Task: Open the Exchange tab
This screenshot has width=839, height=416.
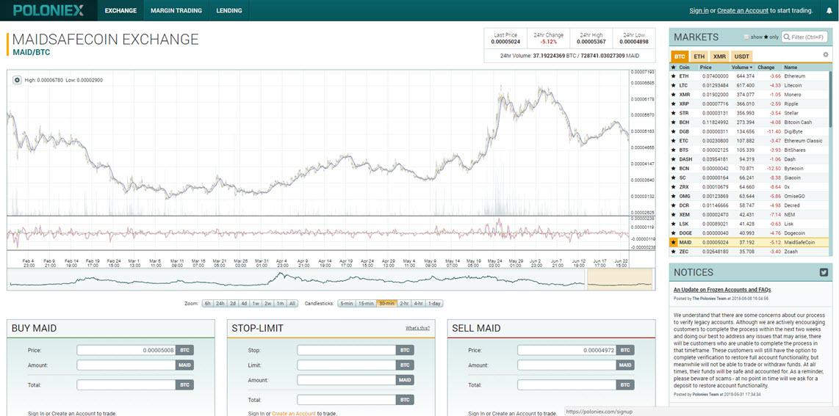Action: point(120,10)
